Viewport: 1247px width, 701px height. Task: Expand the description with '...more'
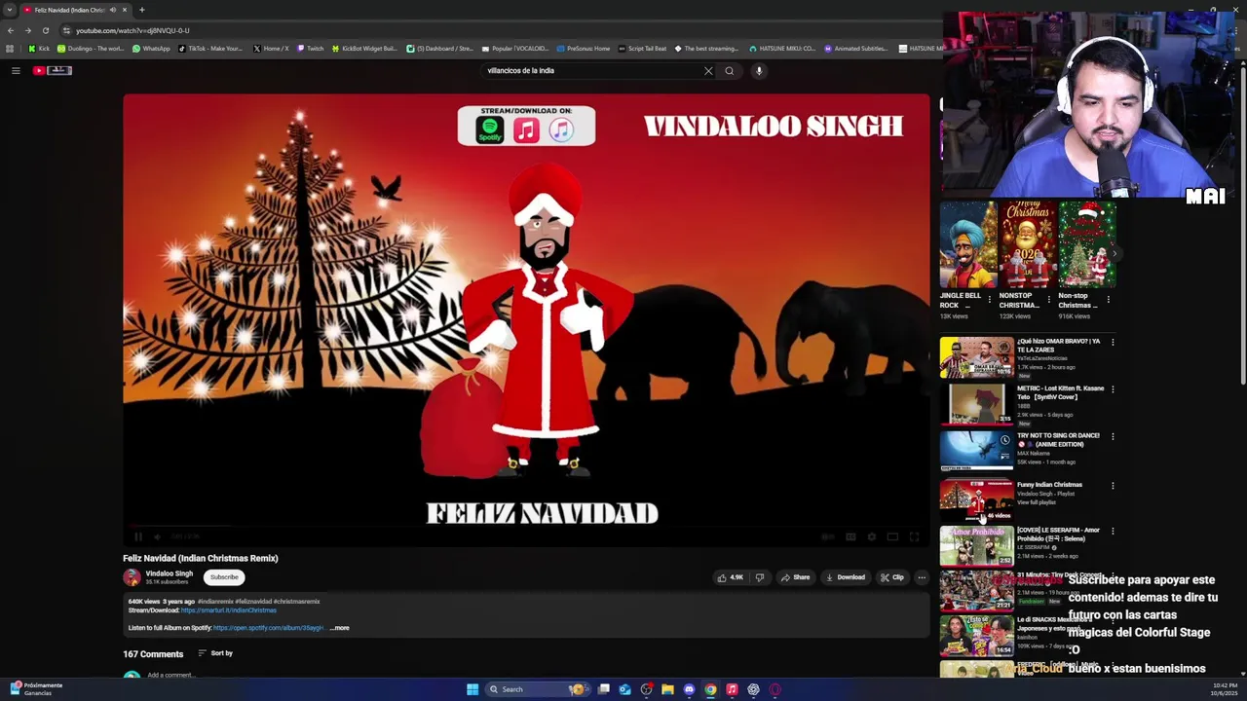click(339, 628)
